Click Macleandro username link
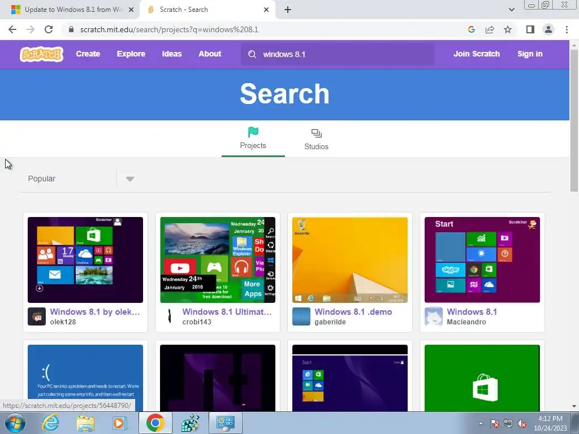Image resolution: width=579 pixels, height=434 pixels. click(x=466, y=322)
